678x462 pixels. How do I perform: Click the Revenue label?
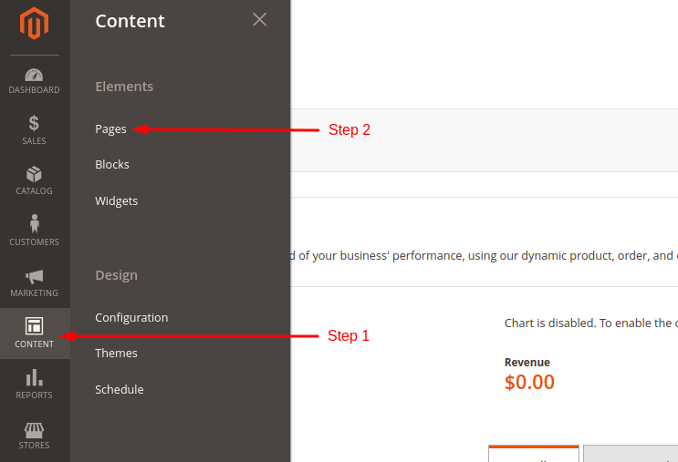pos(527,363)
